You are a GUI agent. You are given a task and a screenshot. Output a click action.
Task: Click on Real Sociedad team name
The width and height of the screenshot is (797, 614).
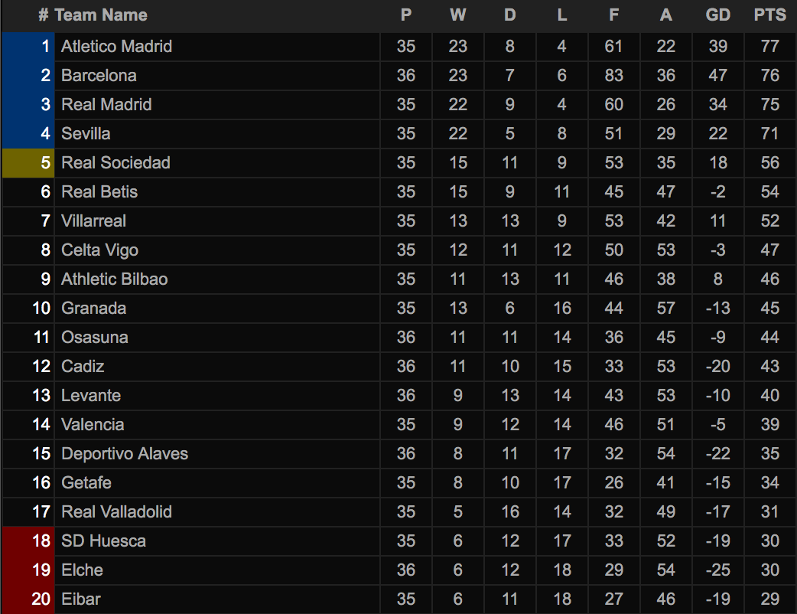[x=115, y=163]
